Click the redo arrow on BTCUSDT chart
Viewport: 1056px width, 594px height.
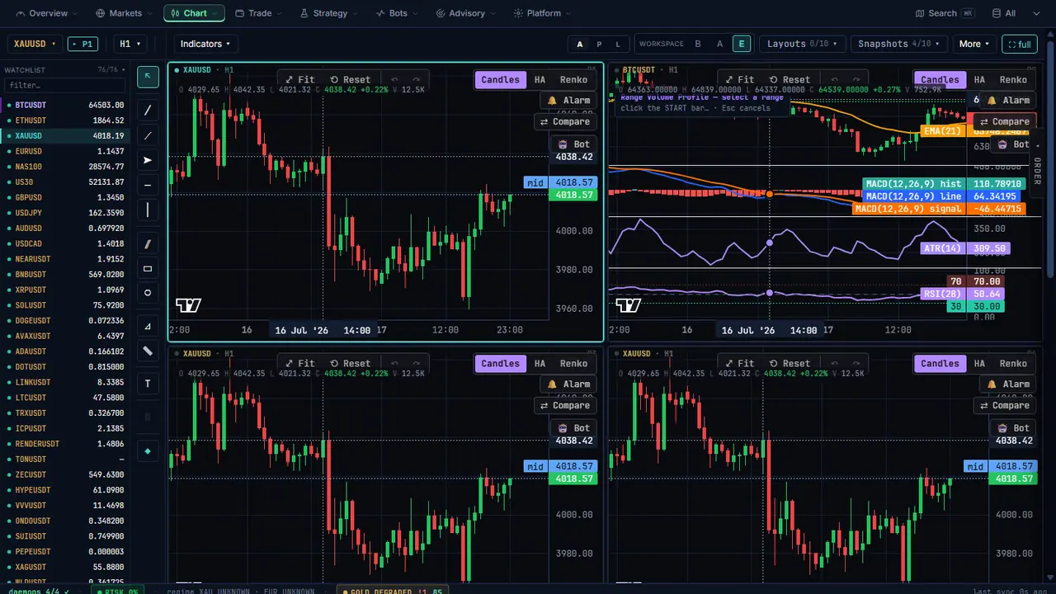[x=856, y=80]
